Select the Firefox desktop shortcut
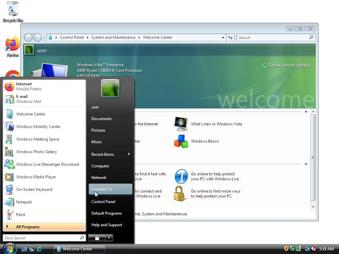The image size is (339, 254). coord(13,46)
